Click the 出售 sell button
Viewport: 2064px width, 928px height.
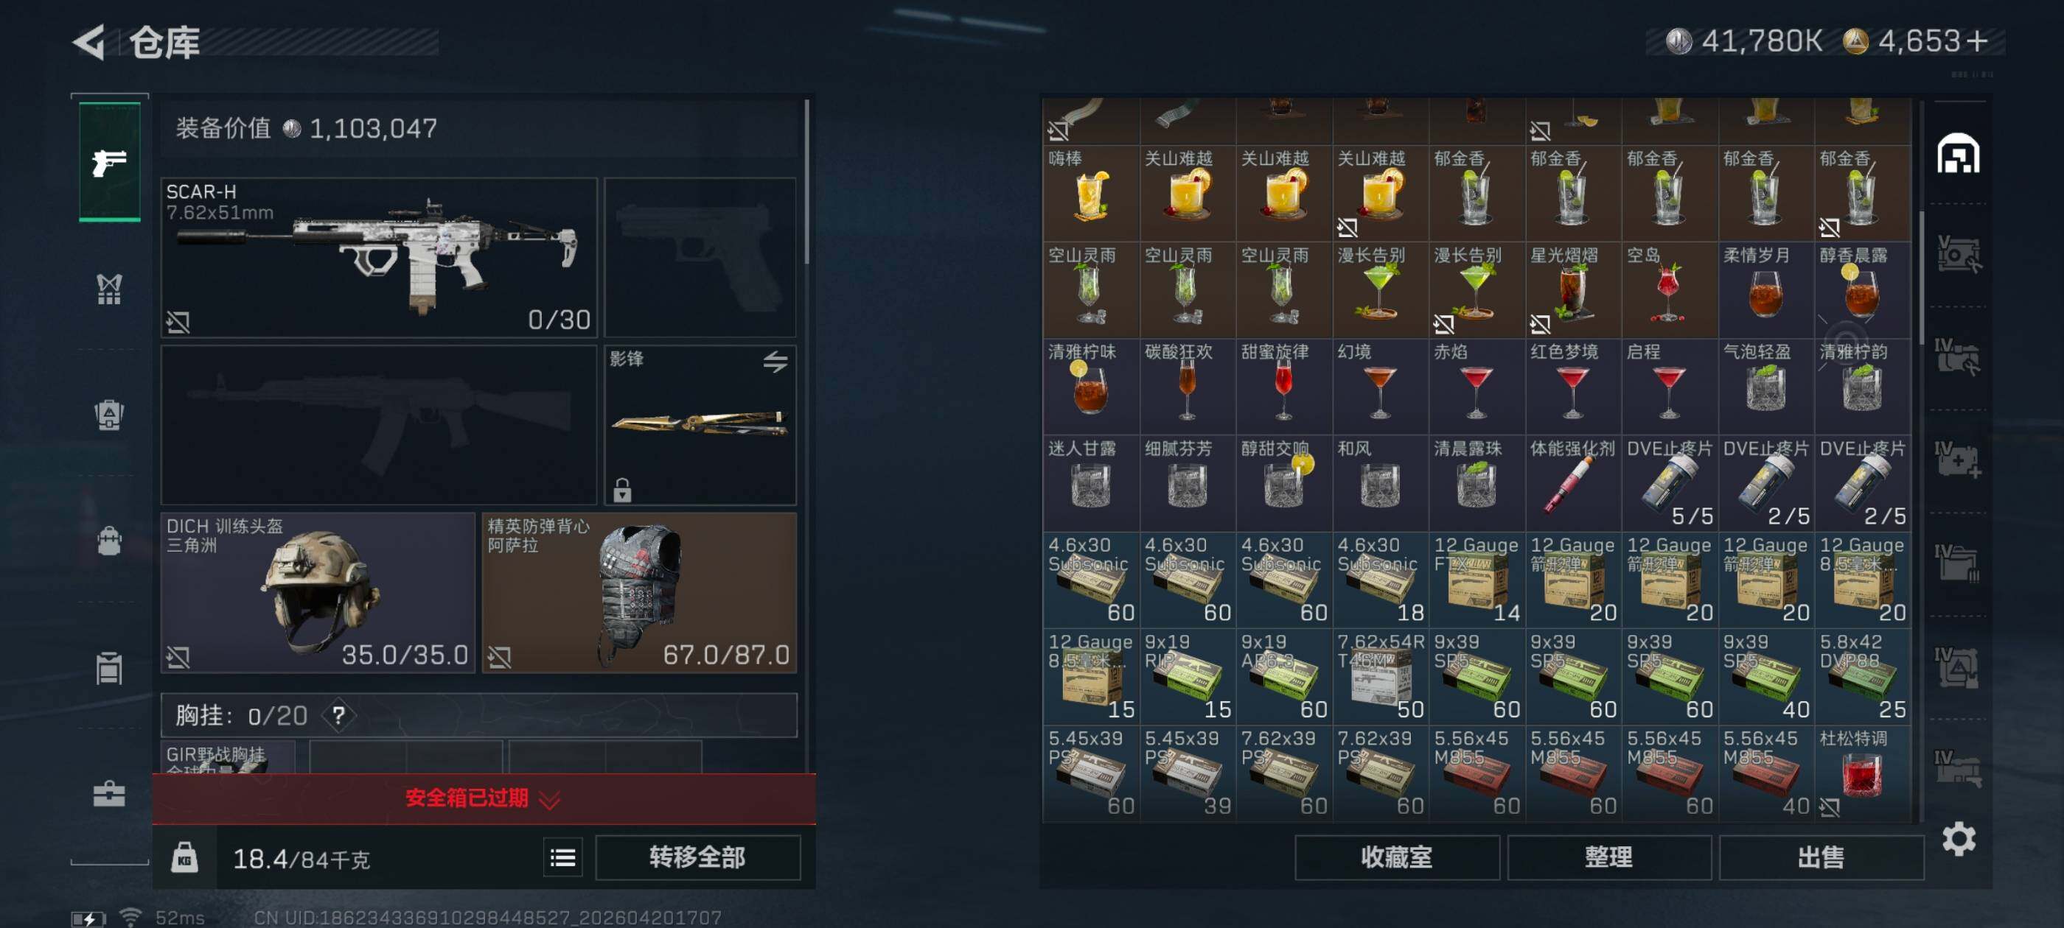click(x=1821, y=857)
